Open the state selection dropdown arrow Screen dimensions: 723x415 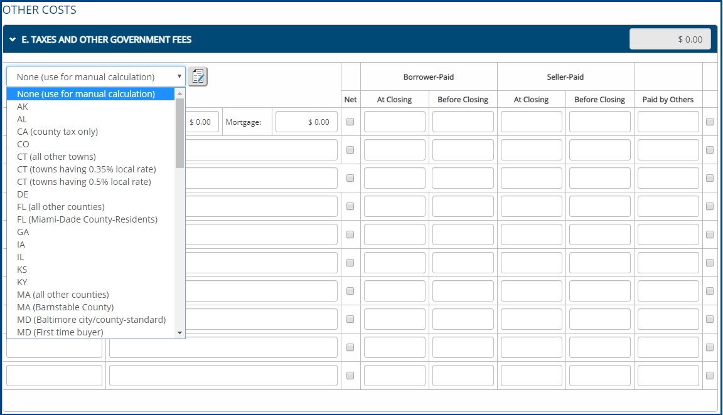tap(179, 76)
